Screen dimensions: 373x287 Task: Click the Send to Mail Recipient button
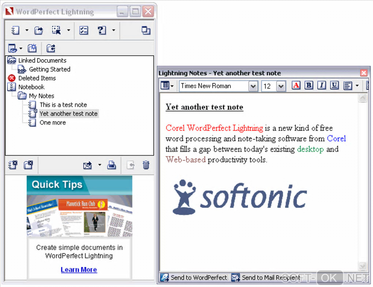click(266, 278)
